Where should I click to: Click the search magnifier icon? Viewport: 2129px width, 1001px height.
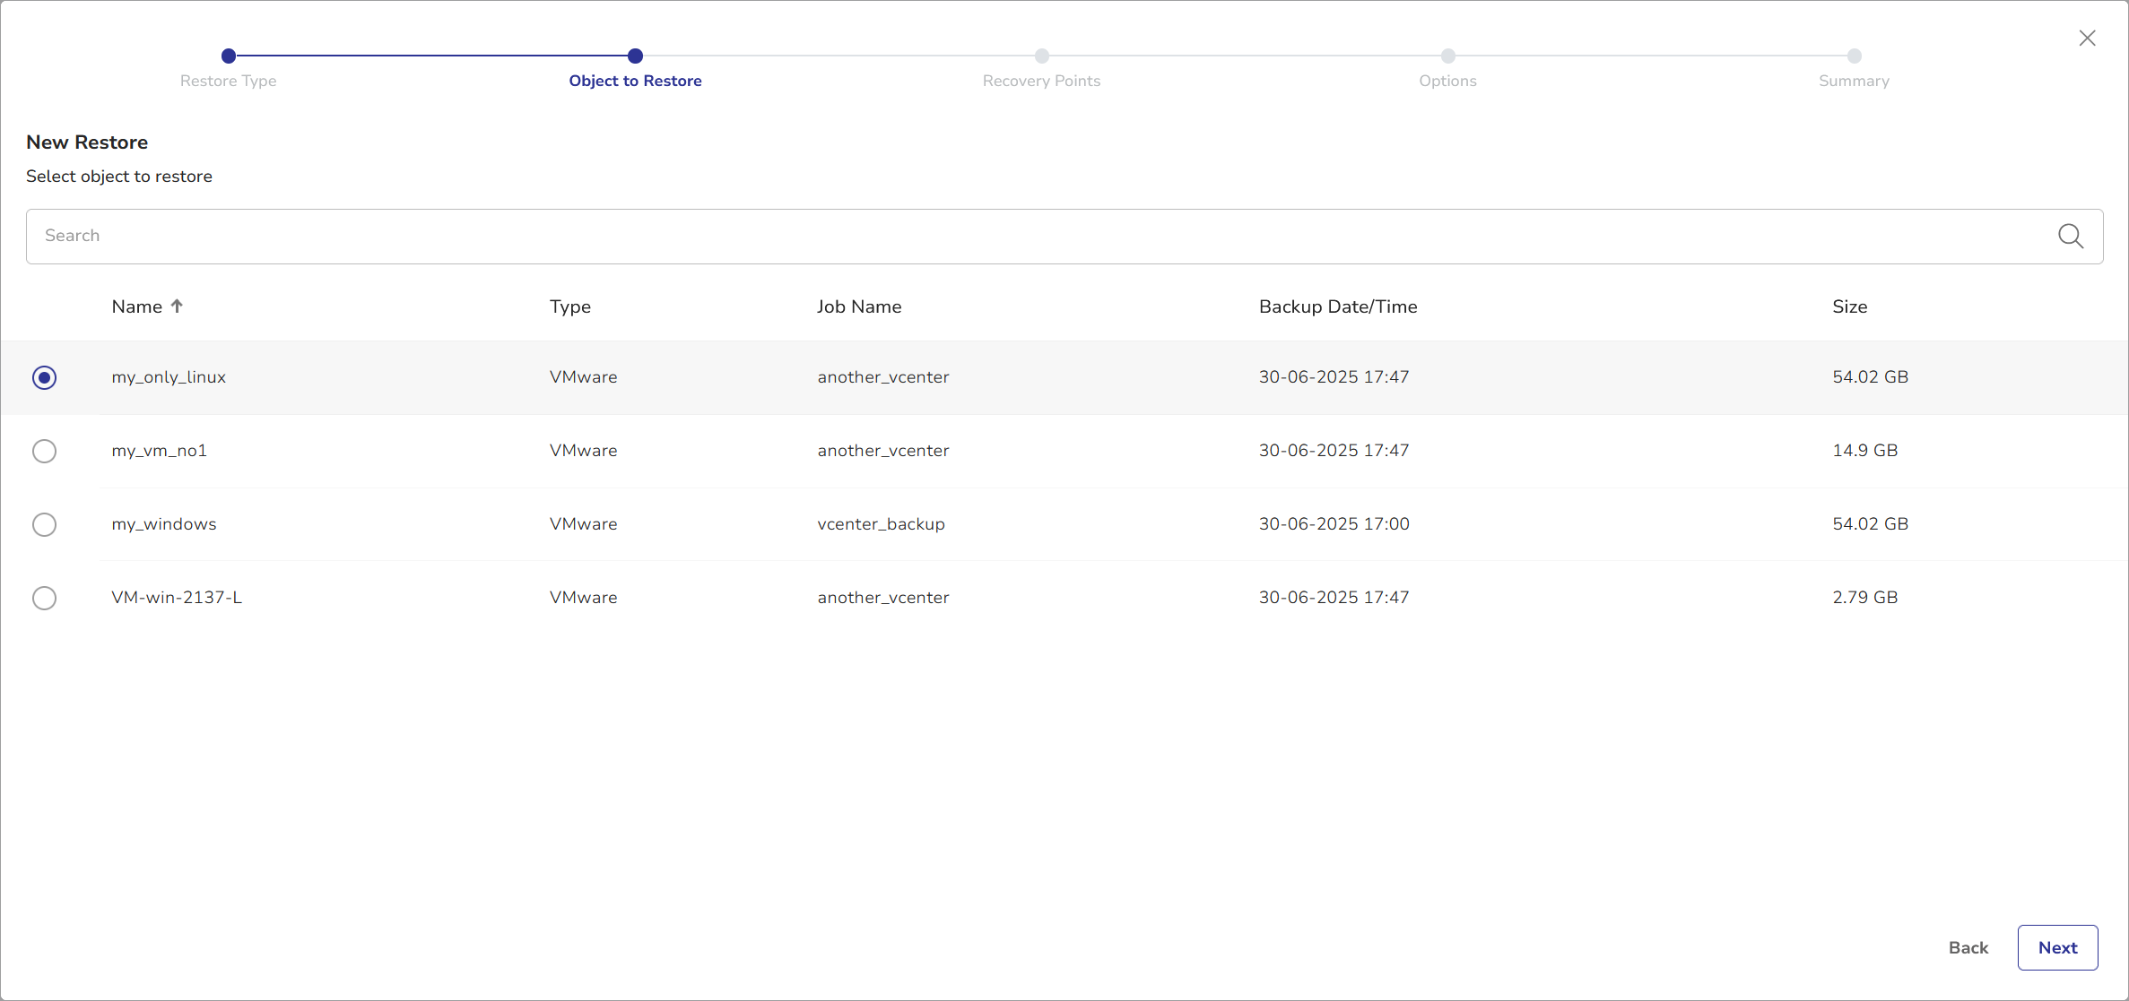pyautogui.click(x=2070, y=237)
